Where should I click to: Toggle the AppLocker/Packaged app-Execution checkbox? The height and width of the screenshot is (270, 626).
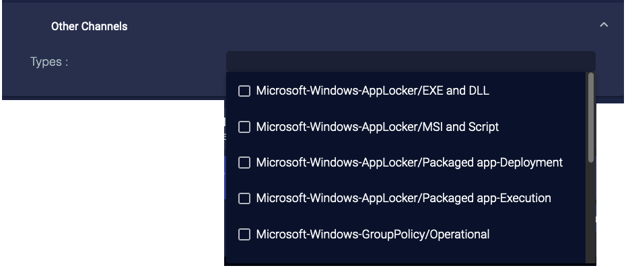tap(244, 198)
